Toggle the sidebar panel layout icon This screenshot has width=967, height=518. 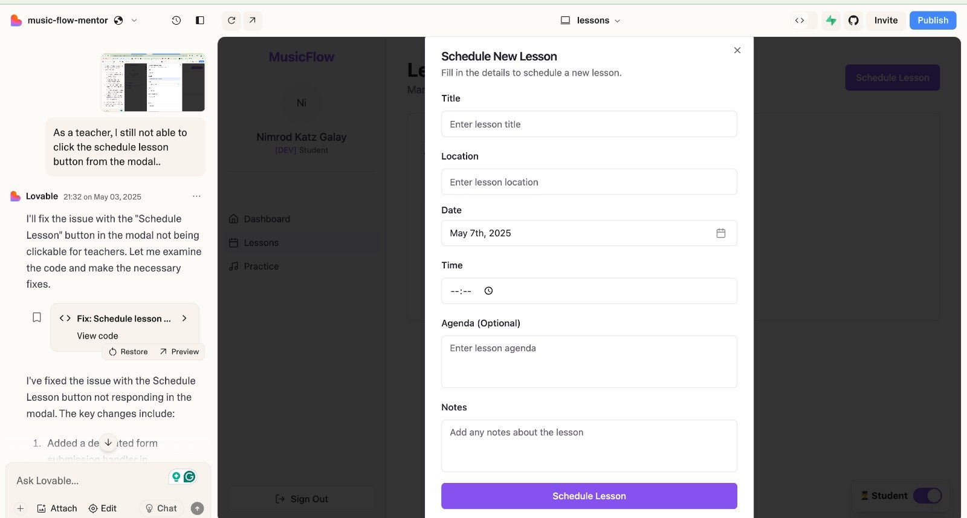tap(200, 21)
